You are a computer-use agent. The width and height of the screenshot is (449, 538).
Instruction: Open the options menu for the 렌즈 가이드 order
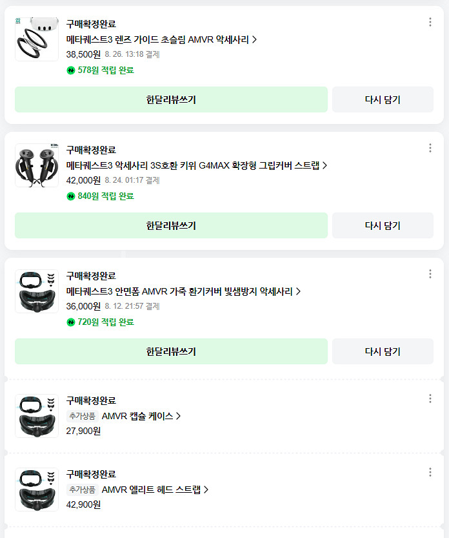click(430, 21)
